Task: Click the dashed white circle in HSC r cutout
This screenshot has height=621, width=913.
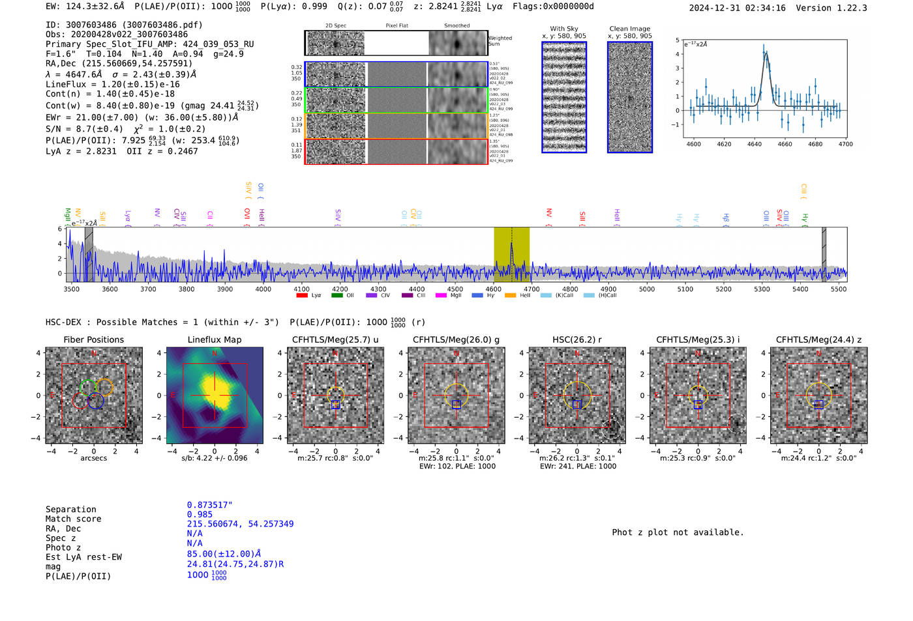Action: [x=611, y=429]
